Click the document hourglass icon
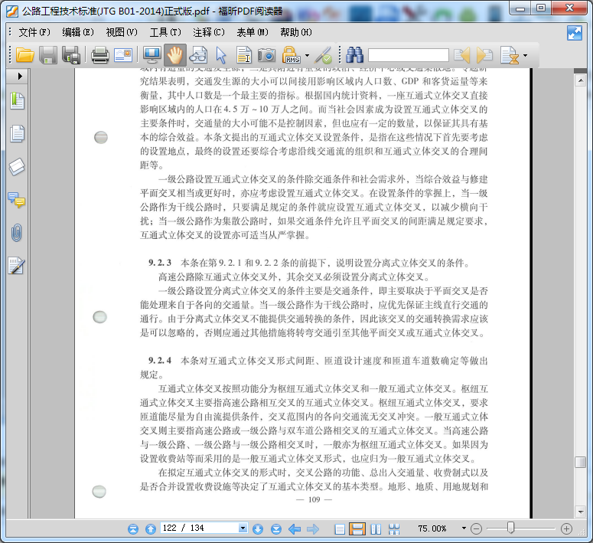The image size is (593, 543). pos(509,55)
